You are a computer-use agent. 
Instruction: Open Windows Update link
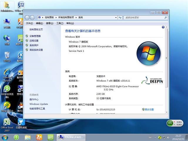click(x=39, y=104)
